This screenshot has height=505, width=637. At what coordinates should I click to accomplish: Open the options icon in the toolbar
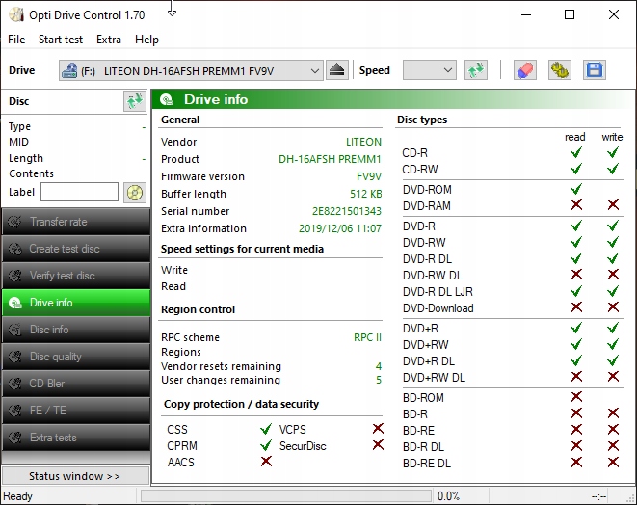click(559, 70)
